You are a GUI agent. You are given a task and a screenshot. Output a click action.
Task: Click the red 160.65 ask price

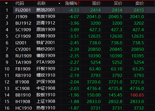point(137,95)
